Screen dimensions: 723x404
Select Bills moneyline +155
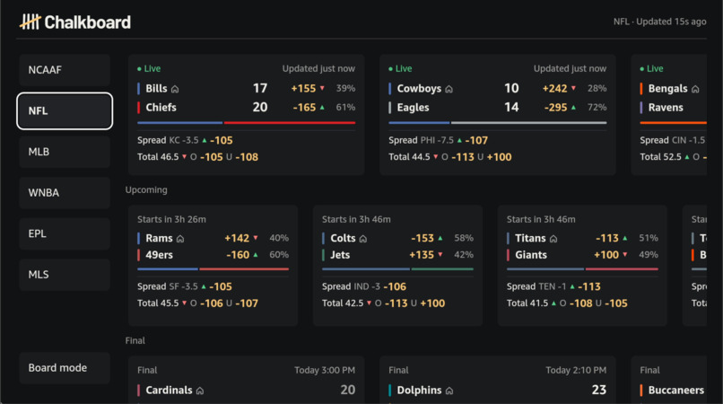pyautogui.click(x=303, y=88)
